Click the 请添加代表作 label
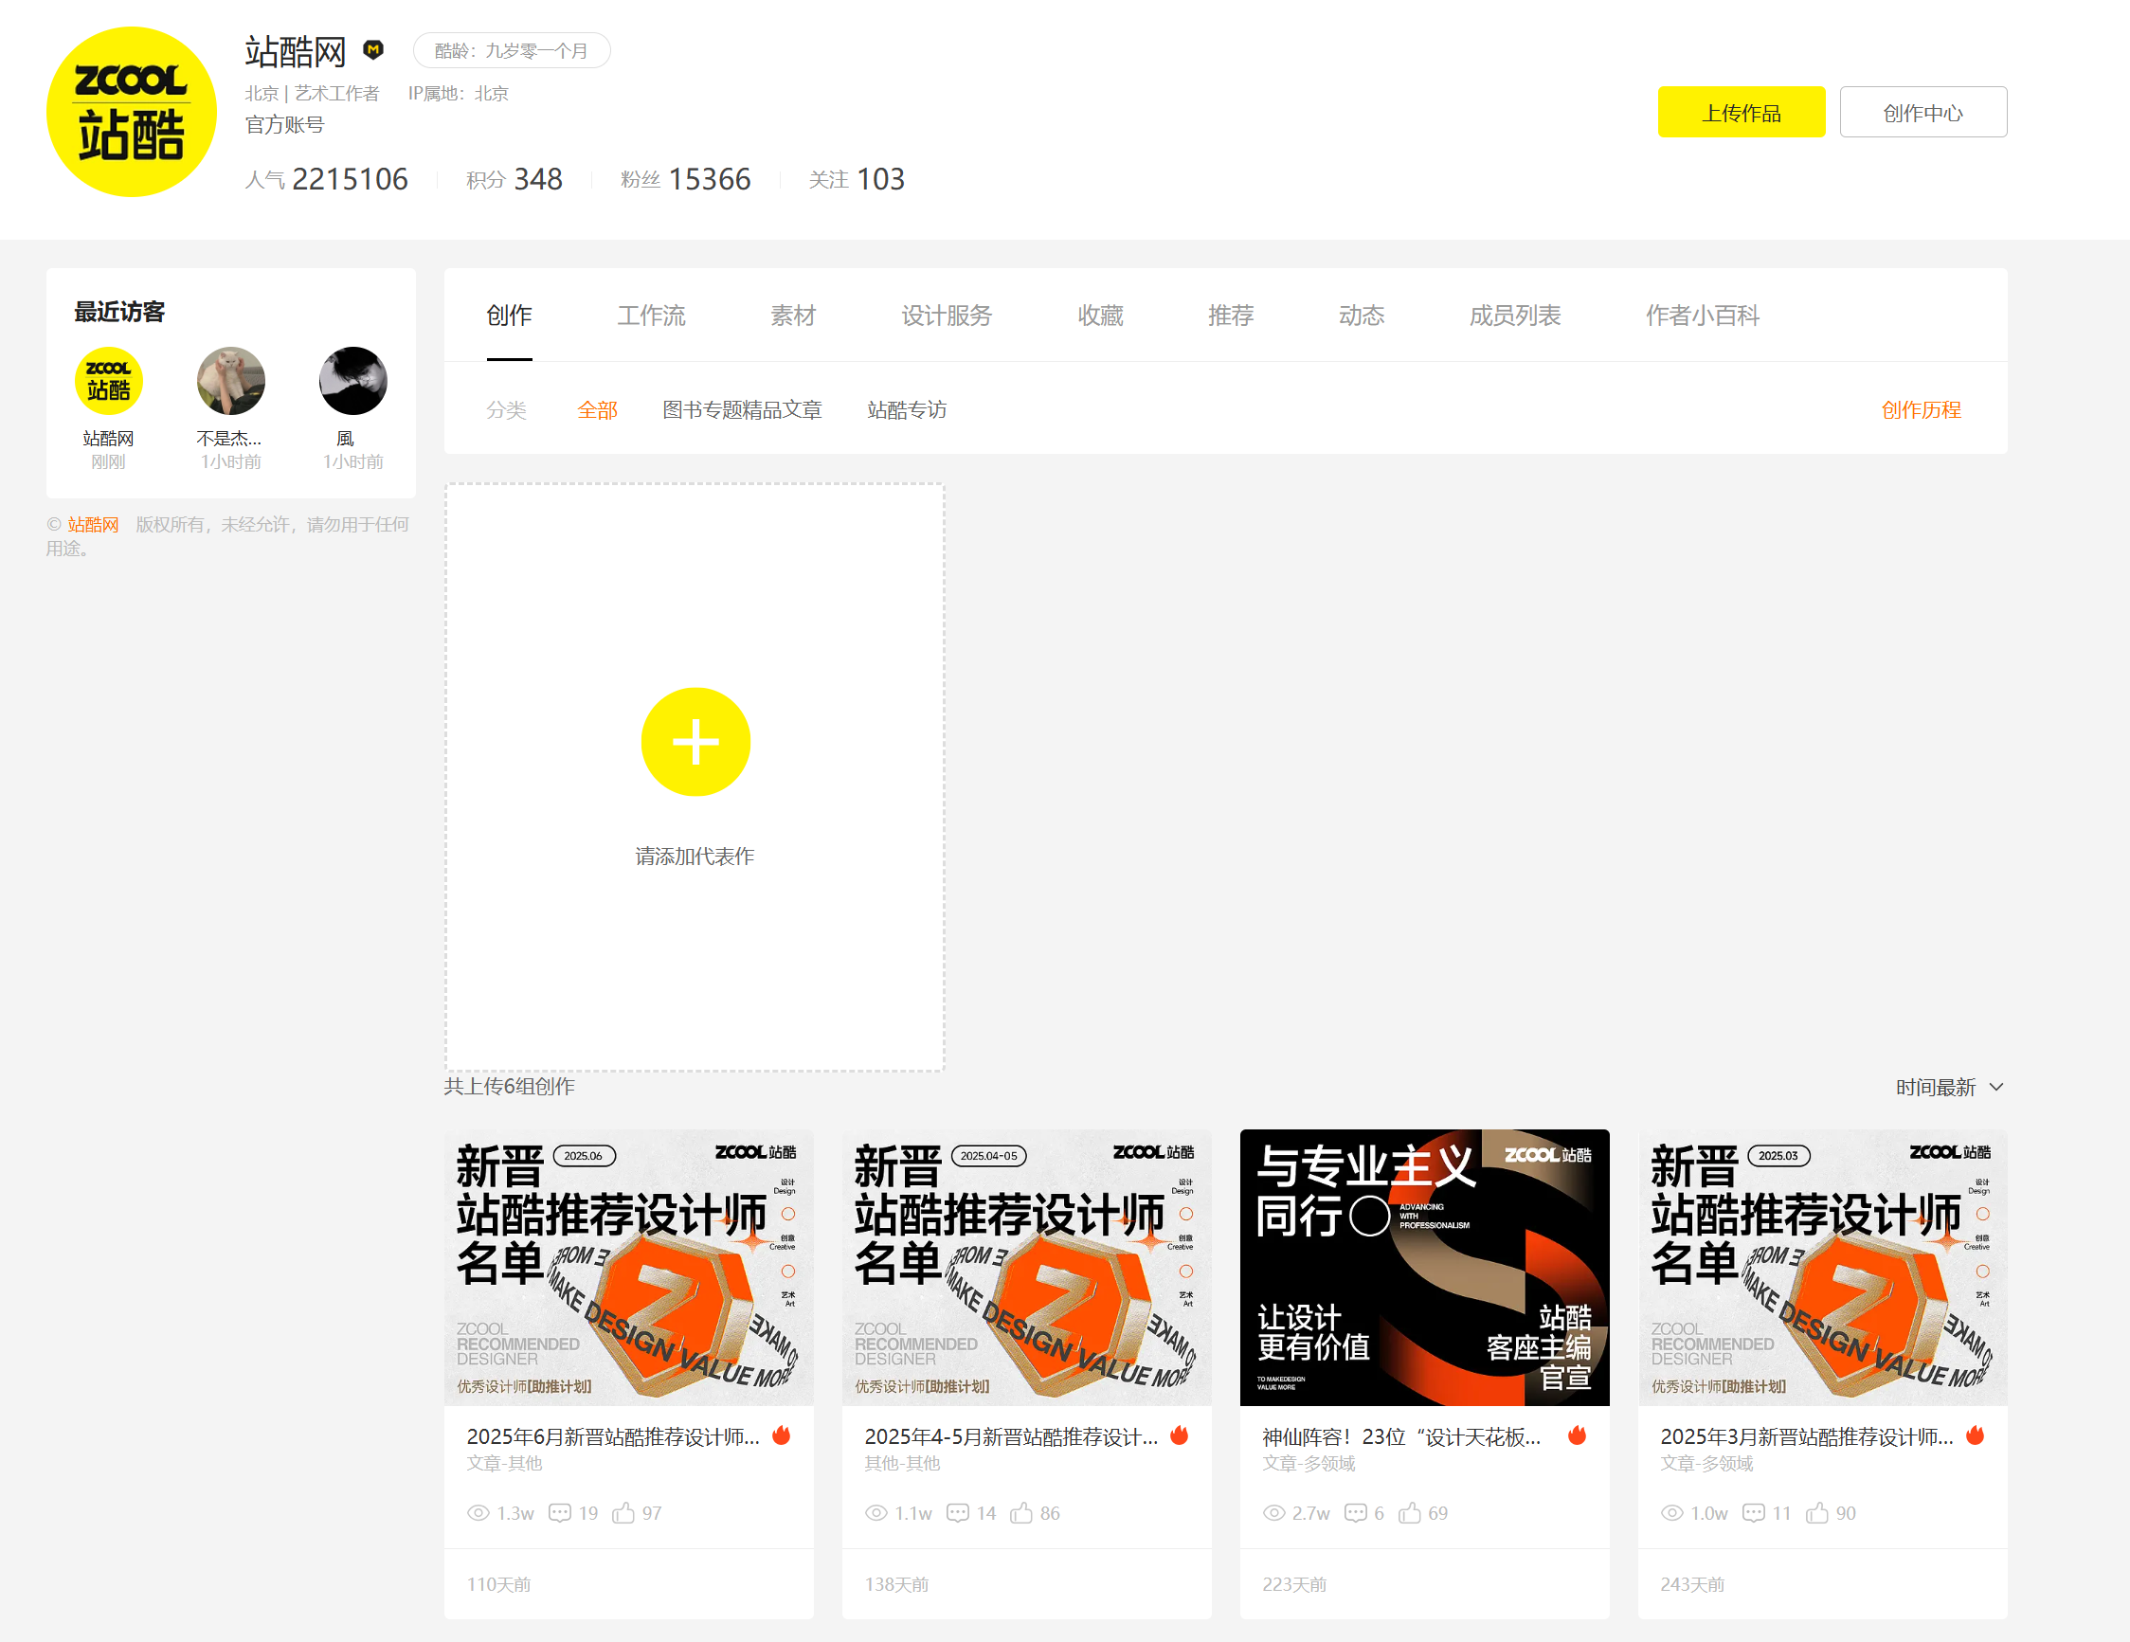2130x1642 pixels. pos(695,857)
